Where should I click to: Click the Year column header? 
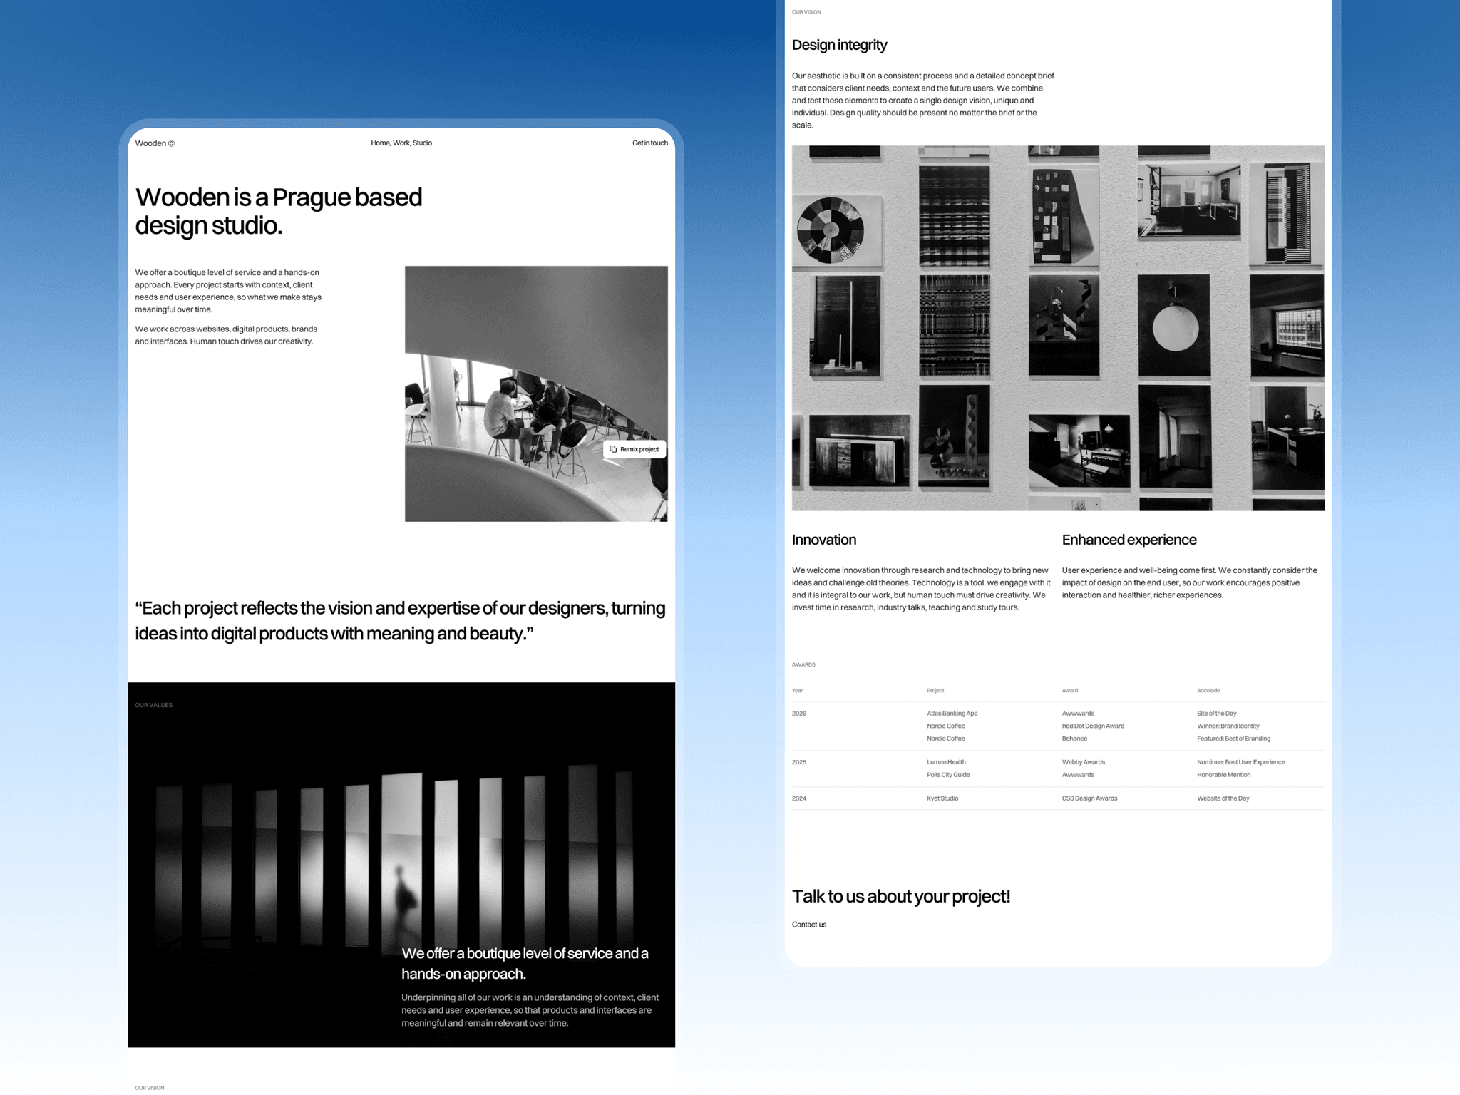click(x=797, y=690)
